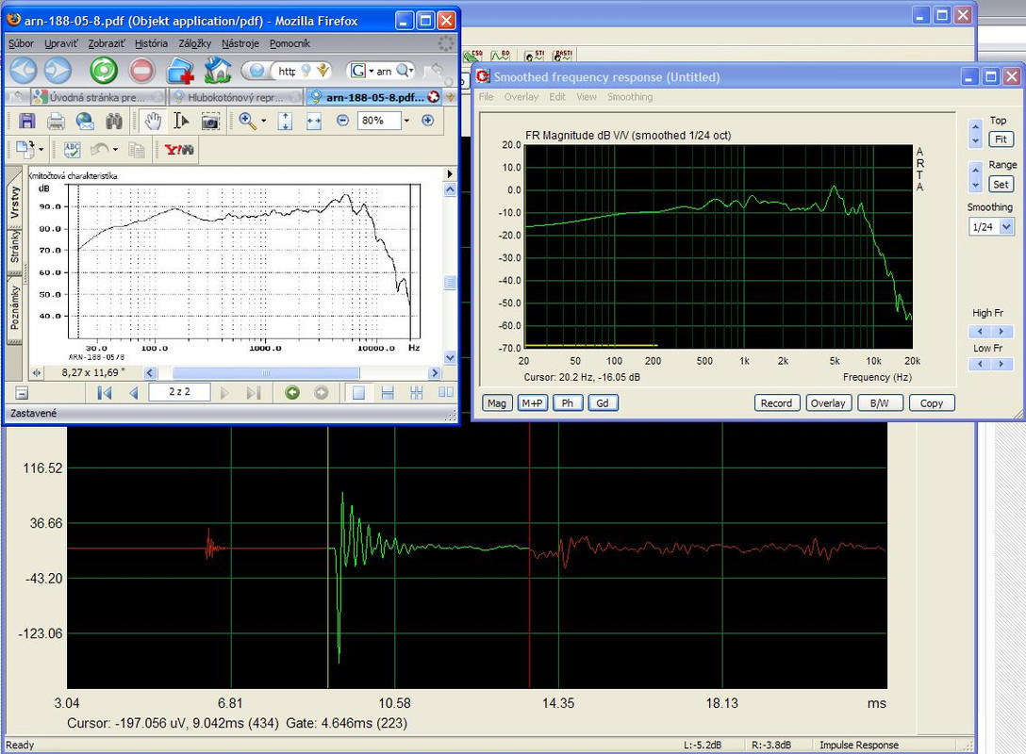Click the Fit button under Top
The image size is (1026, 754).
click(x=1001, y=139)
